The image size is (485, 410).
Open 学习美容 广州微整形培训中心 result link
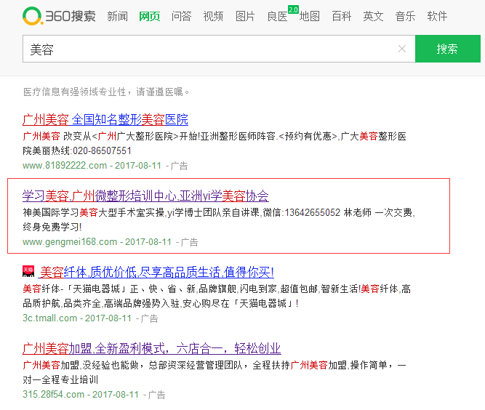pos(145,196)
